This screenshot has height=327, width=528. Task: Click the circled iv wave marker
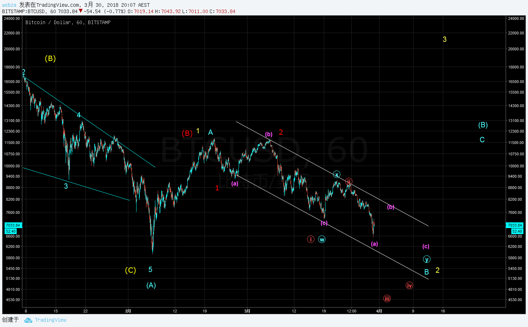click(x=409, y=286)
